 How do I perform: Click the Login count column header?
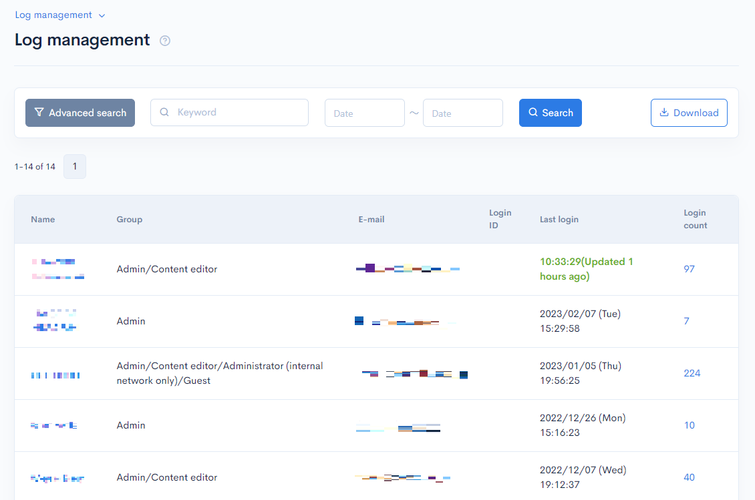[x=696, y=219]
